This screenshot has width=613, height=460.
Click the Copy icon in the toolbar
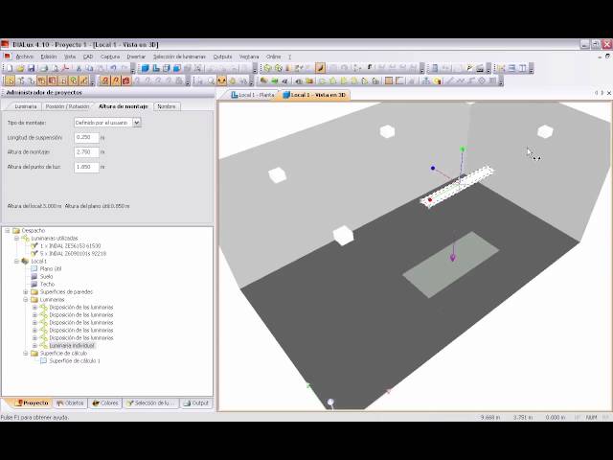tap(89, 68)
